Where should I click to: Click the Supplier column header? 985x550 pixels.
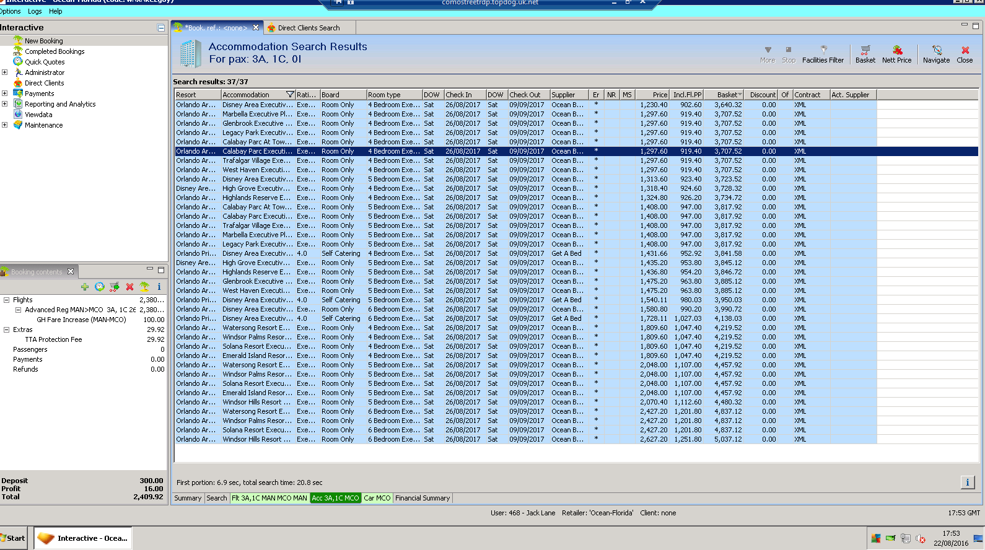pos(569,95)
